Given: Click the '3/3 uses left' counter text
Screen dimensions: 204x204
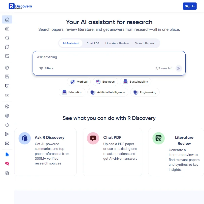Looking at the screenshot, I should [x=164, y=68].
